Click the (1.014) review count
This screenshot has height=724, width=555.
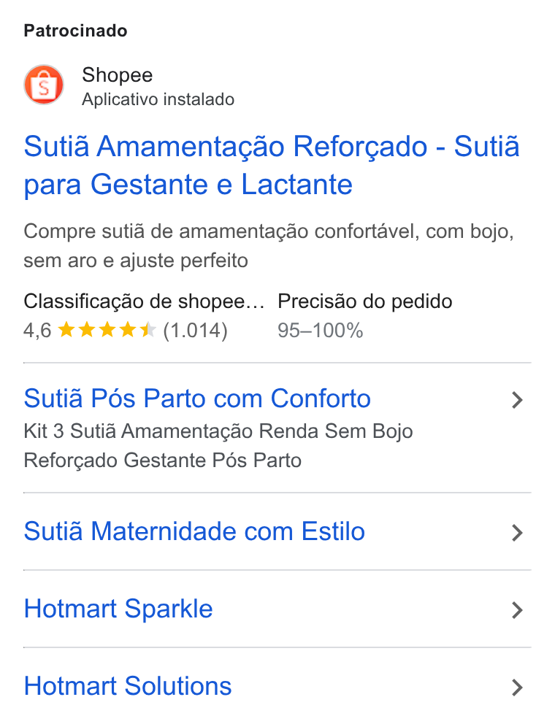click(196, 331)
